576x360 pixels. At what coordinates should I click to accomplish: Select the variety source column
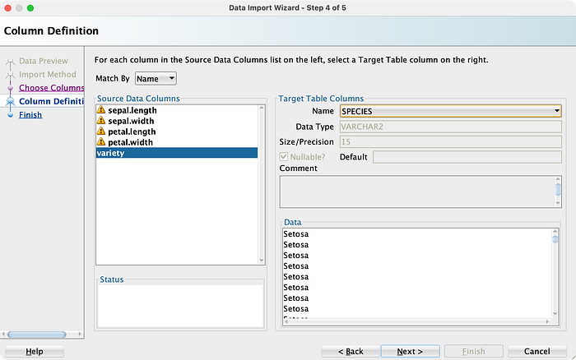click(177, 153)
